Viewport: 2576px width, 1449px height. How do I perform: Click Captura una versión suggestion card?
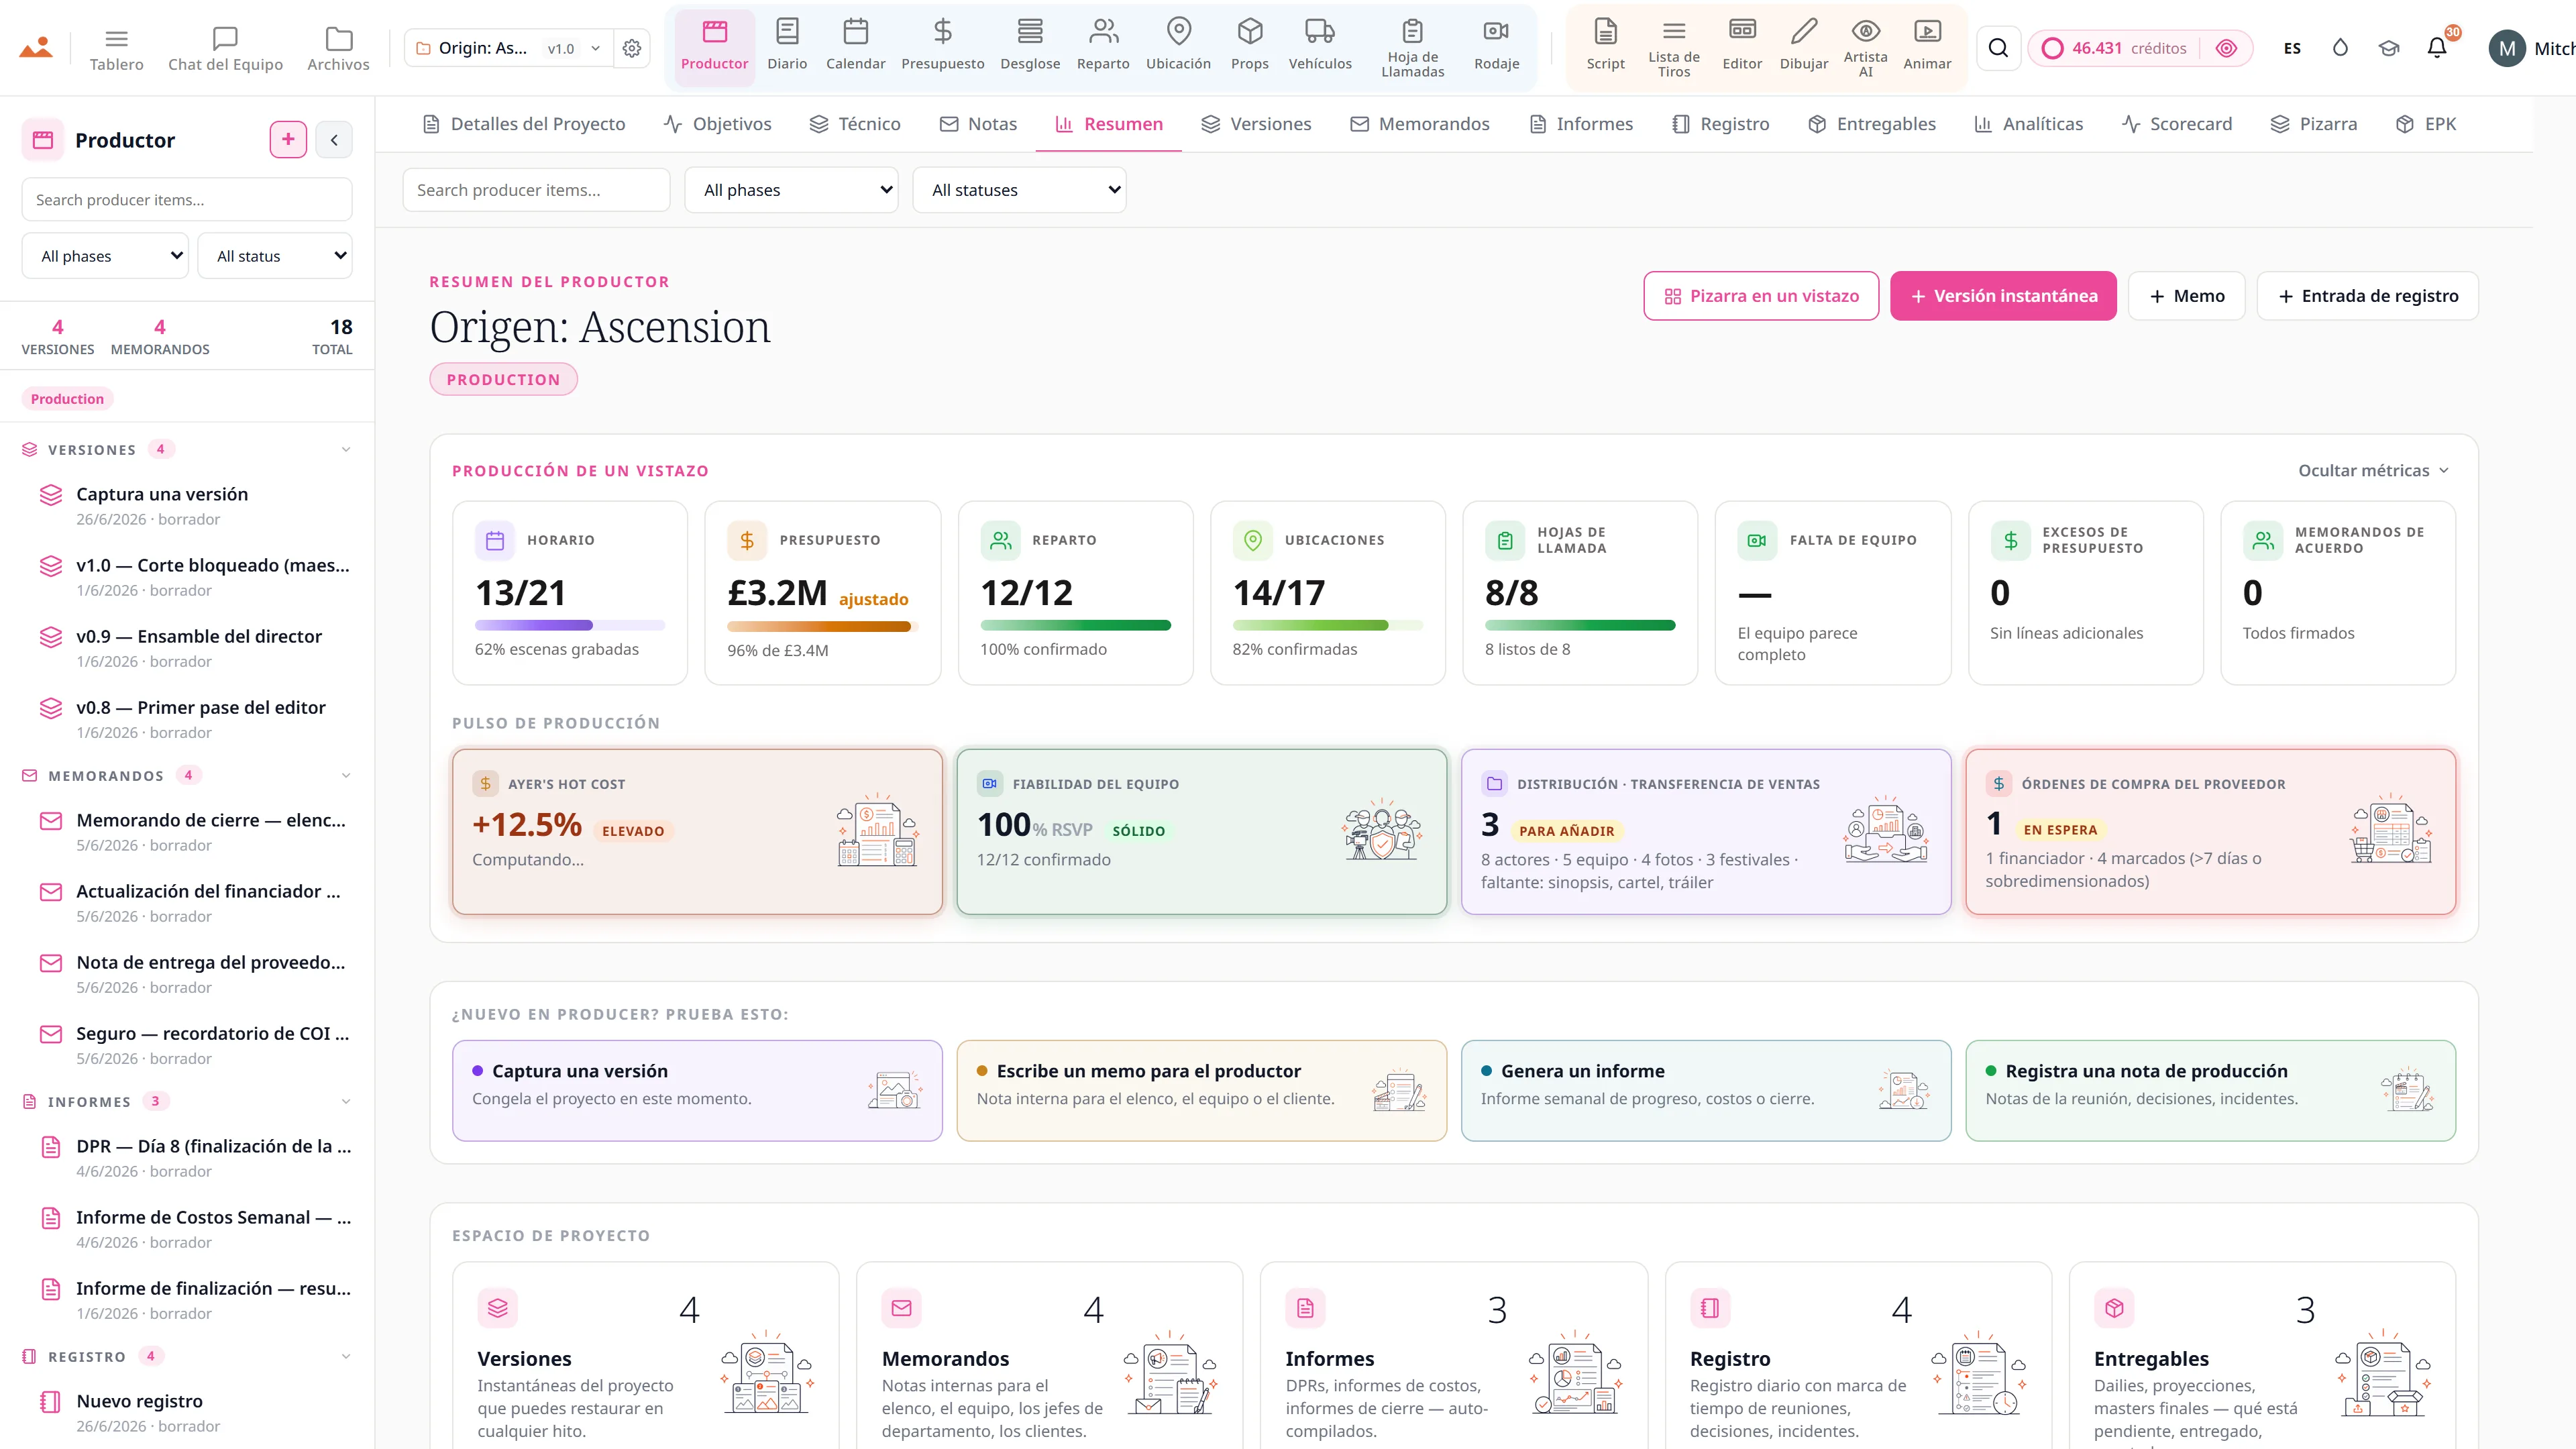(x=697, y=1090)
